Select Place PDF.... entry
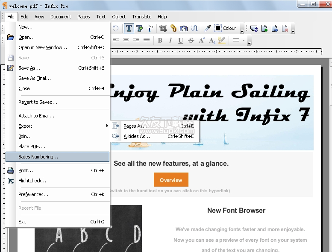The image size is (332, 252). (x=58, y=147)
